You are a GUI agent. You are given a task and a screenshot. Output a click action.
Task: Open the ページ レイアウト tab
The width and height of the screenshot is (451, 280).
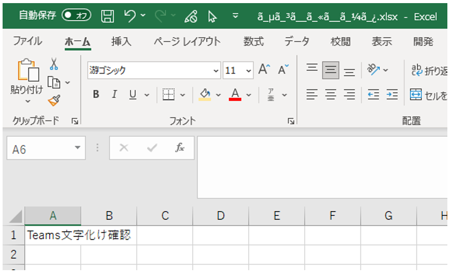(187, 41)
